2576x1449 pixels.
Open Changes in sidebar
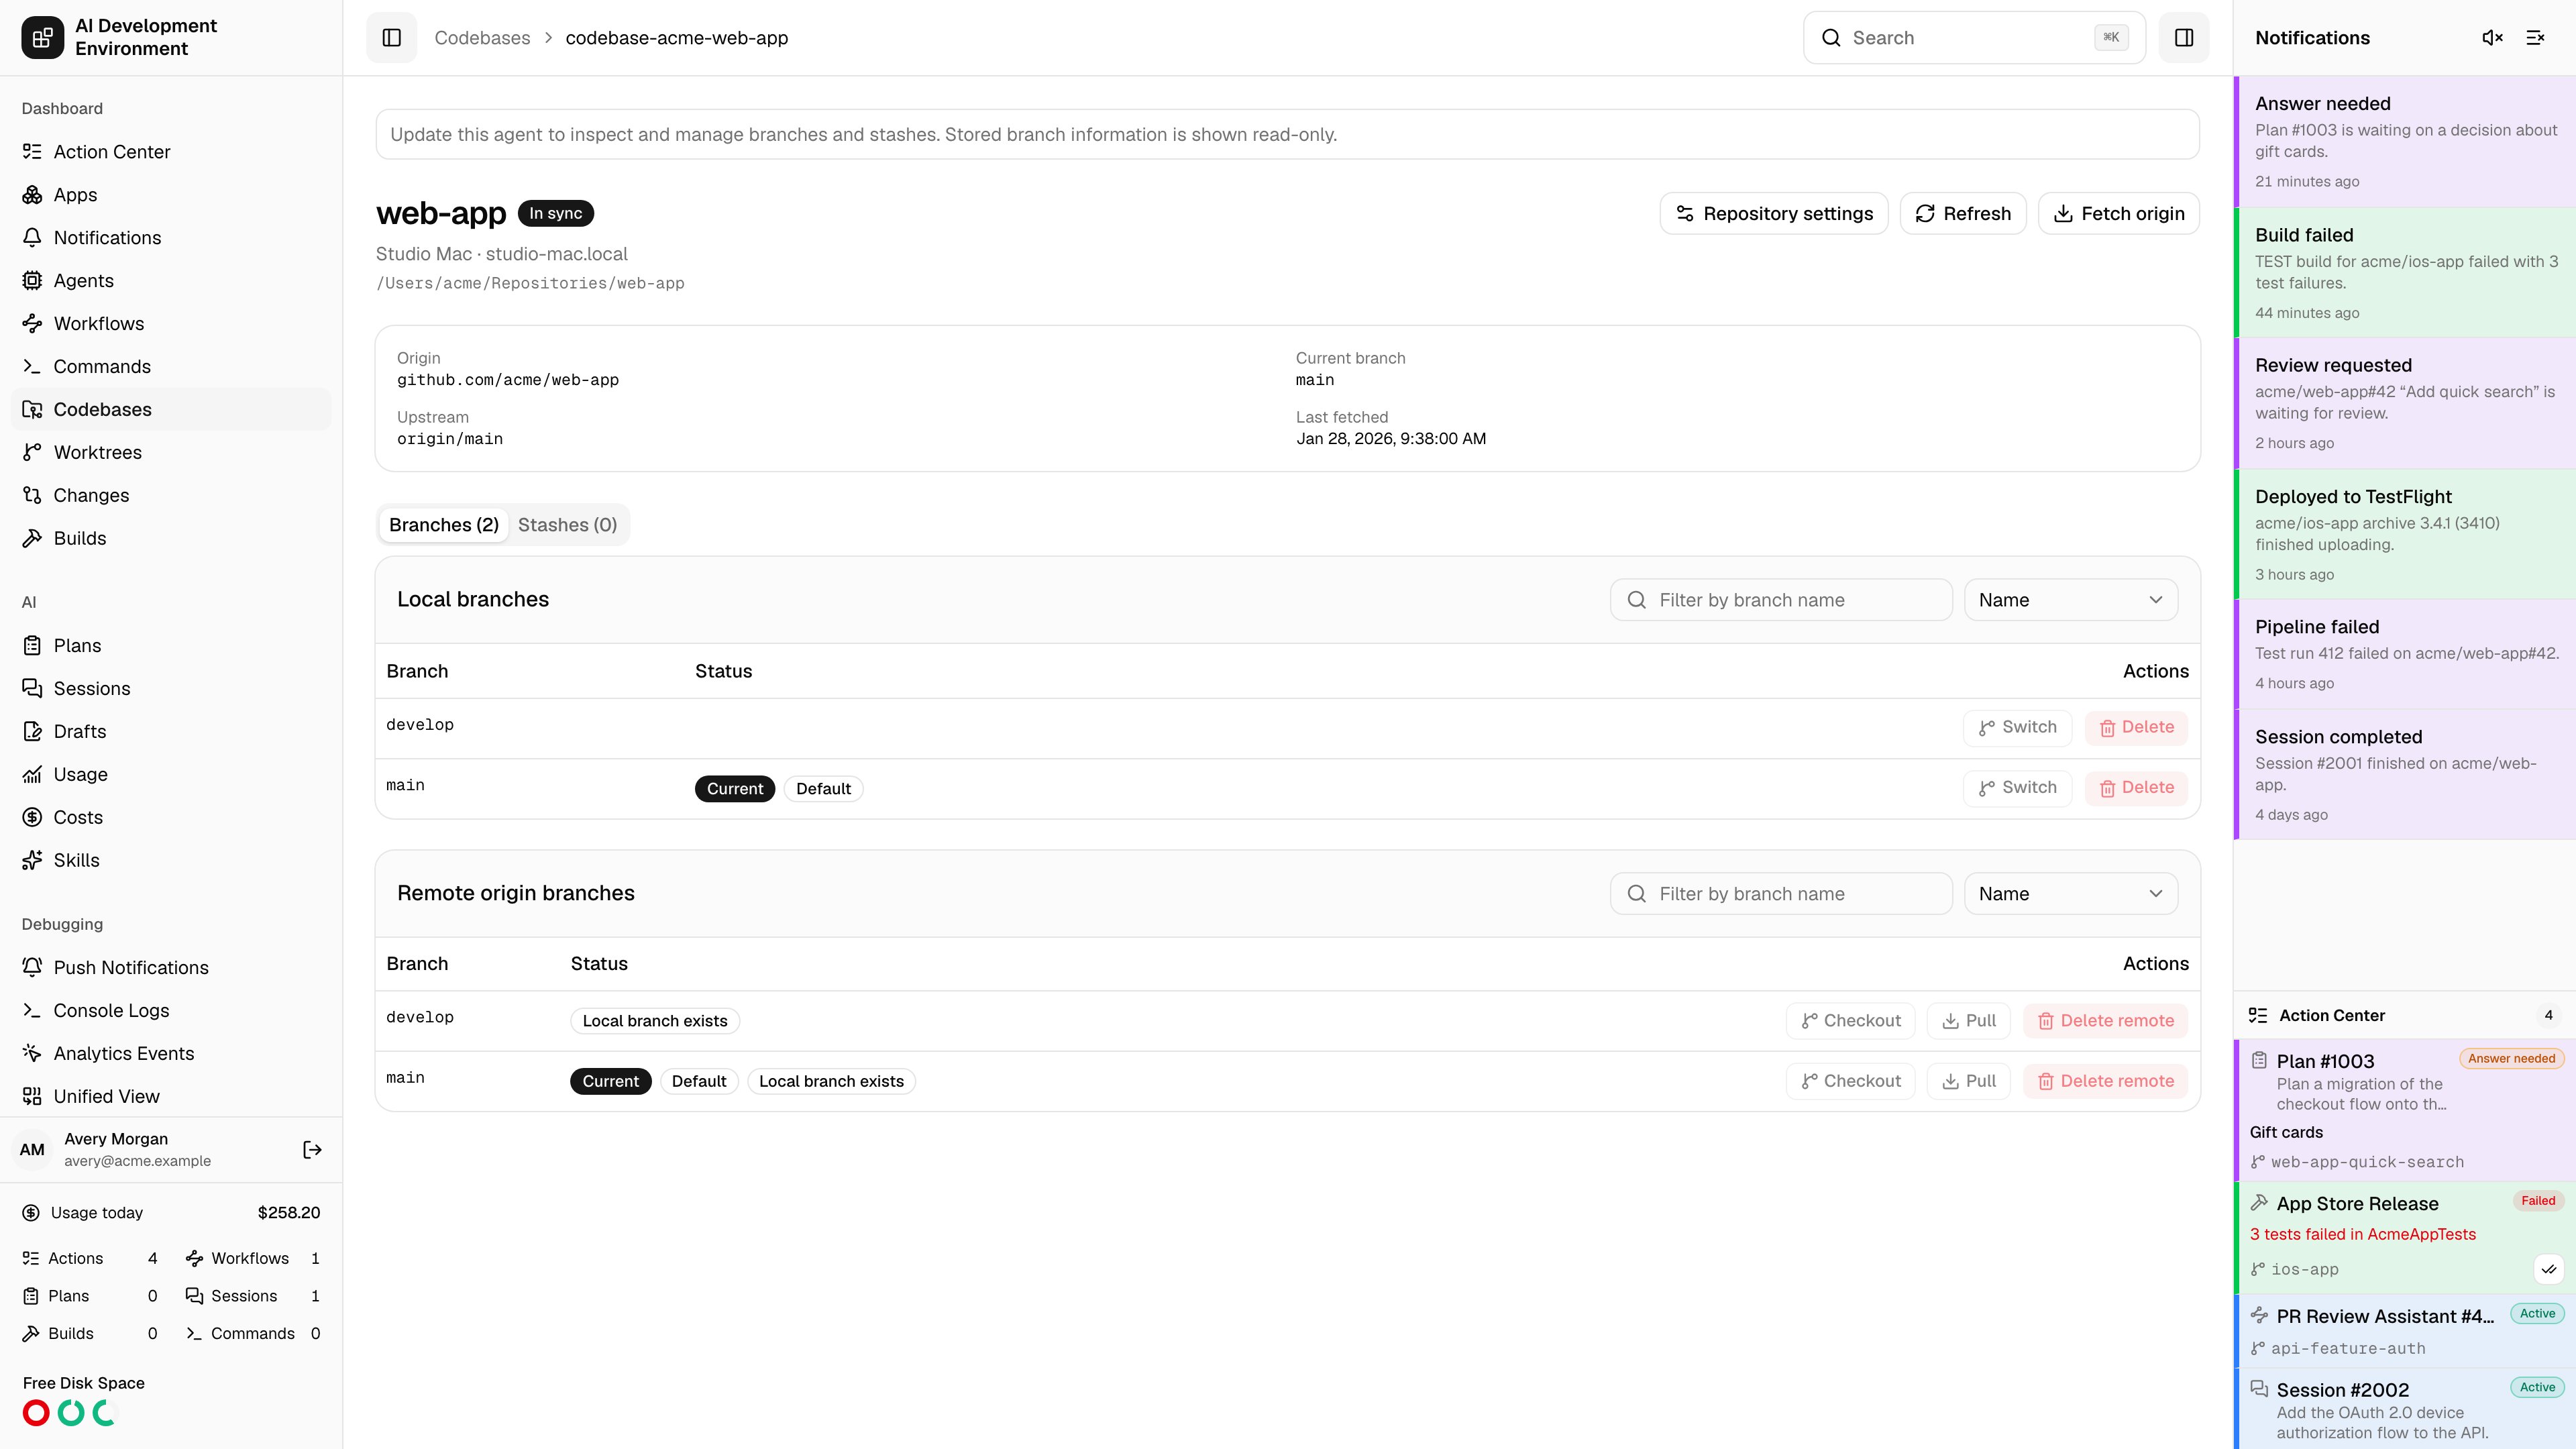171,496
